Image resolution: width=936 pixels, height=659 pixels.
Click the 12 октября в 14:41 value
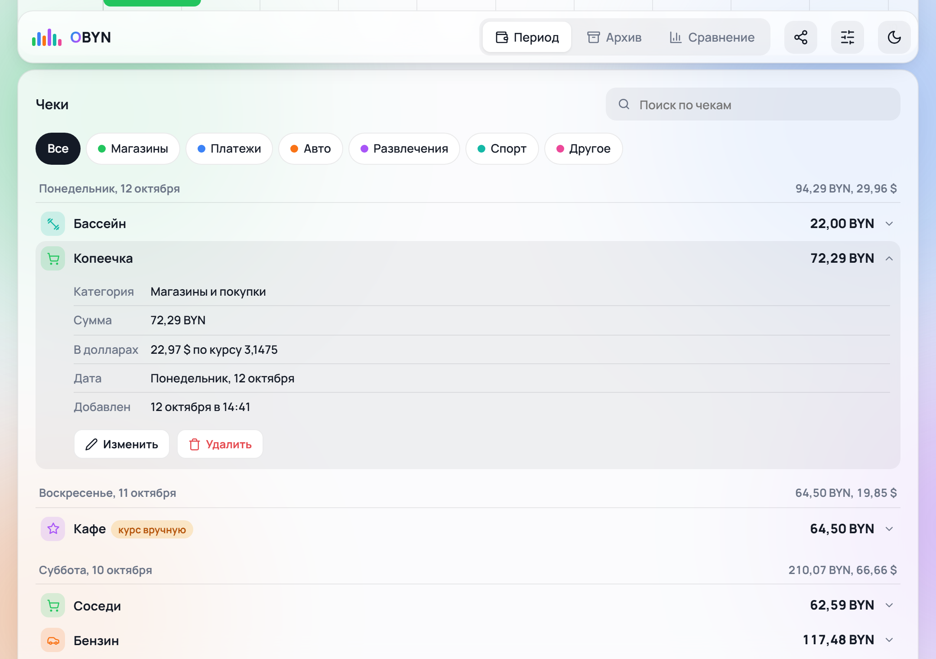point(200,407)
